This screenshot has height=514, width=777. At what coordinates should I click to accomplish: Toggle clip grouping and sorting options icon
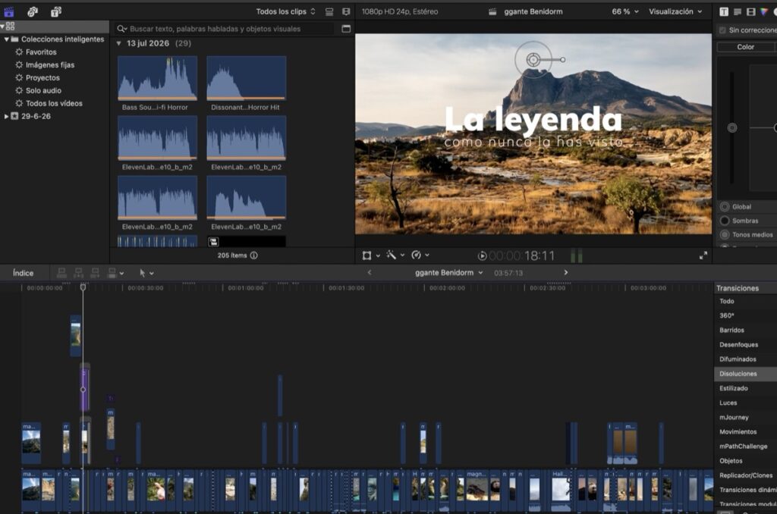tap(329, 11)
